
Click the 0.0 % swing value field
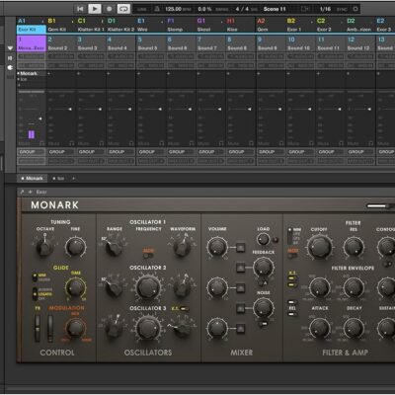(204, 9)
